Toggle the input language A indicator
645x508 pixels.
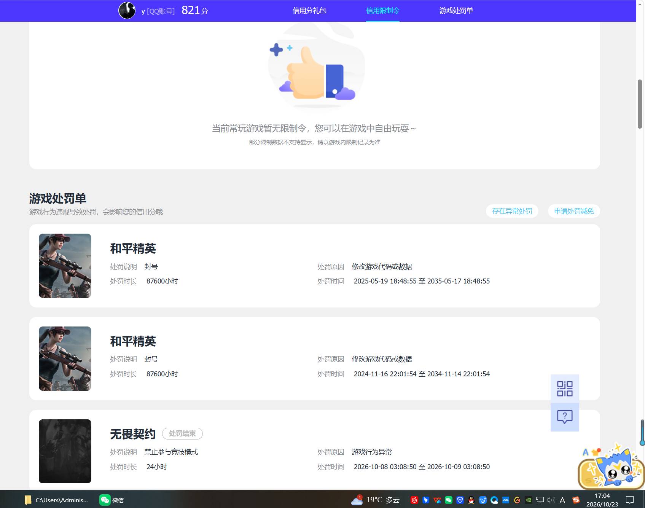pyautogui.click(x=562, y=500)
